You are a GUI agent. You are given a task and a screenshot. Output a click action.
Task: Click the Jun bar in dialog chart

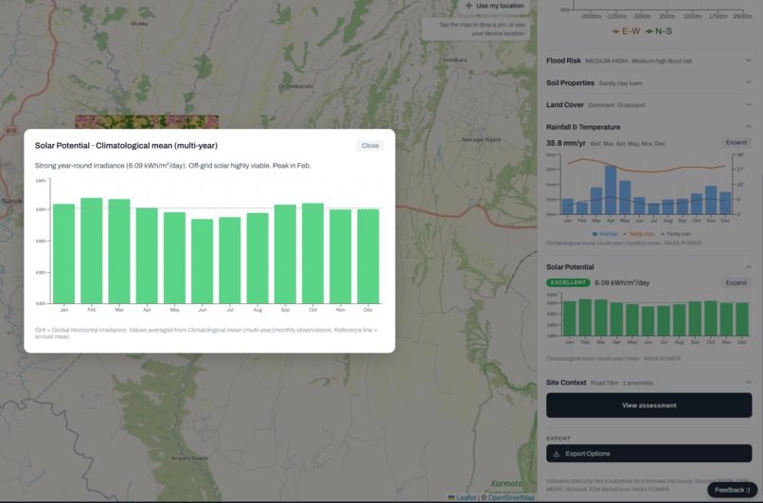[202, 261]
